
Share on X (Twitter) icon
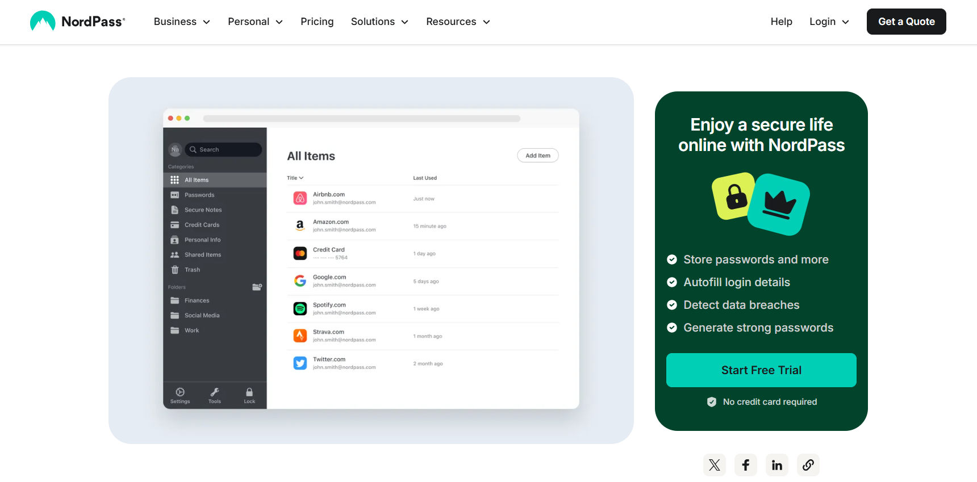tap(714, 465)
